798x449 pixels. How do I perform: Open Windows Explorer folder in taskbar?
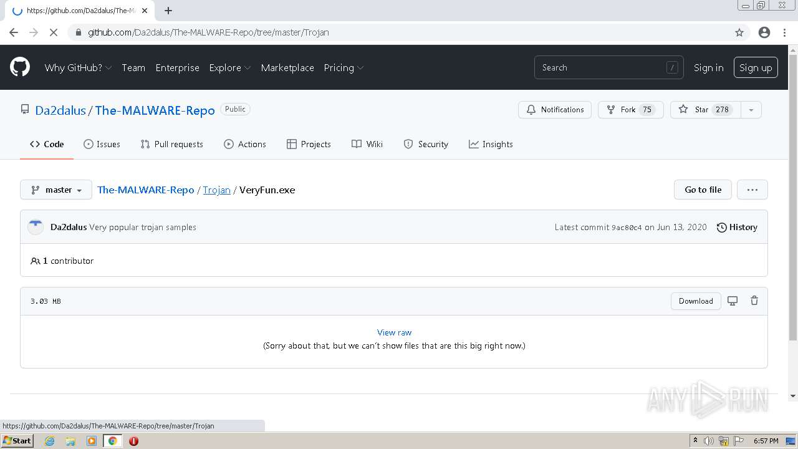70,441
